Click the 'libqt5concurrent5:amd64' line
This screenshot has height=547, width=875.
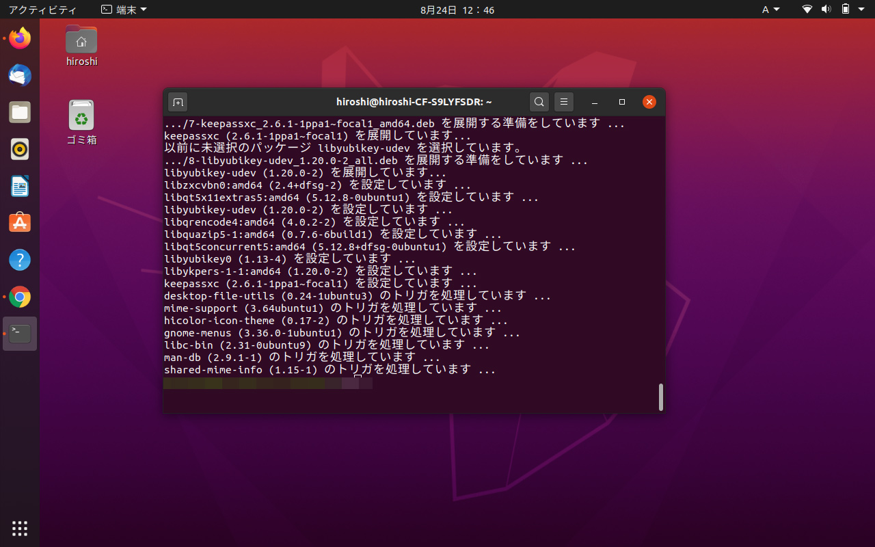point(370,246)
